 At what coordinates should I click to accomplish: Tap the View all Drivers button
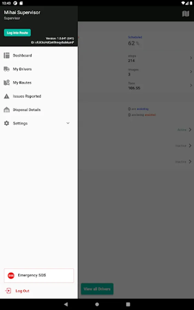[97, 289]
